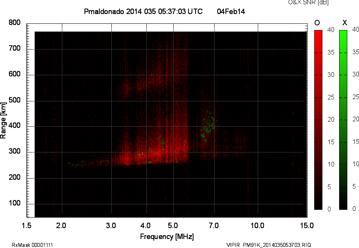The height and width of the screenshot is (248, 359).
Task: Click the '15' value on the O colorbar
Action: coord(331,142)
